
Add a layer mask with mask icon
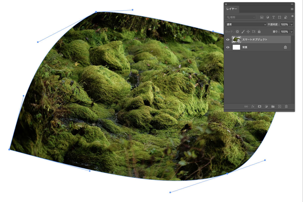pos(259,106)
